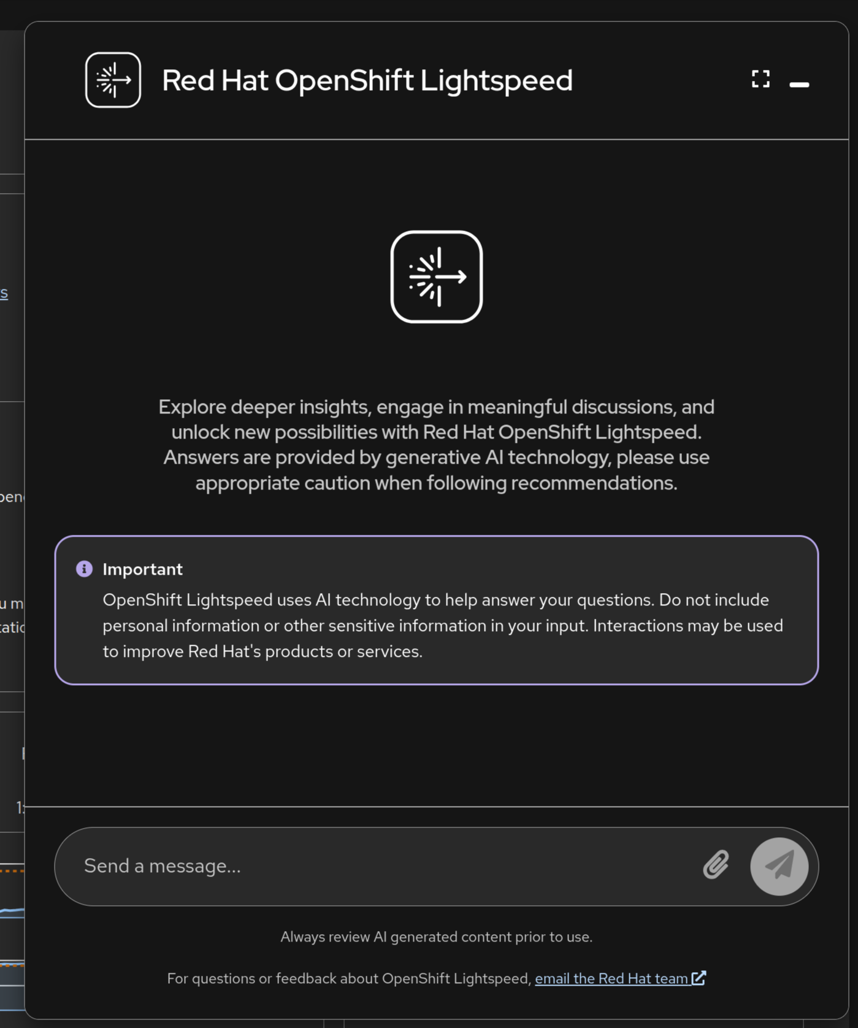Click the Lightspeed logo in the header
The height and width of the screenshot is (1028, 858).
[x=113, y=80]
